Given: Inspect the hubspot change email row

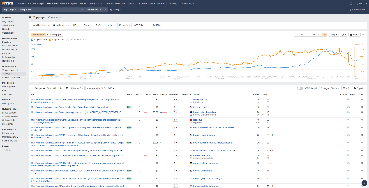Looking at the screenshot, I should pos(362,170).
